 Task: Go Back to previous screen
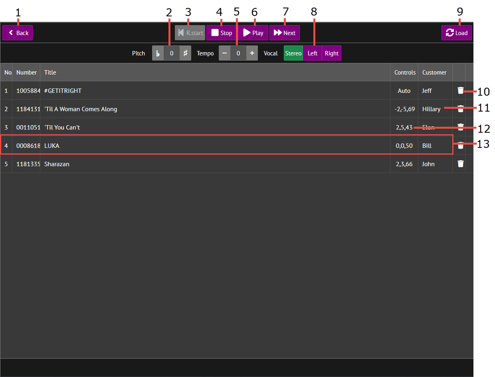point(18,33)
